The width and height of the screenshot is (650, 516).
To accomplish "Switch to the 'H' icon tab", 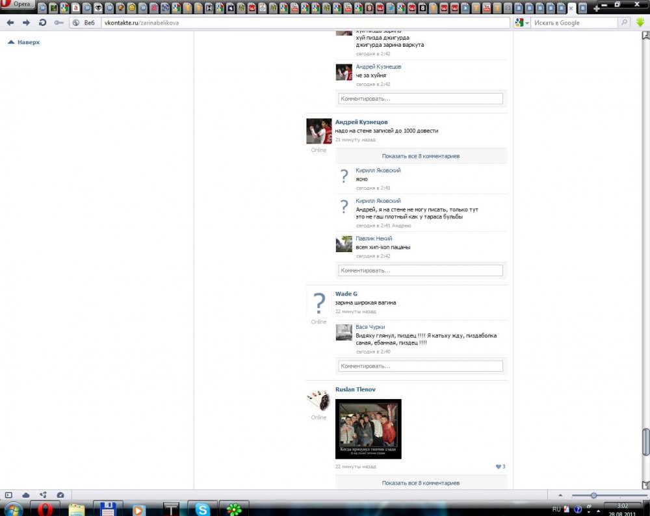I will 209,7.
